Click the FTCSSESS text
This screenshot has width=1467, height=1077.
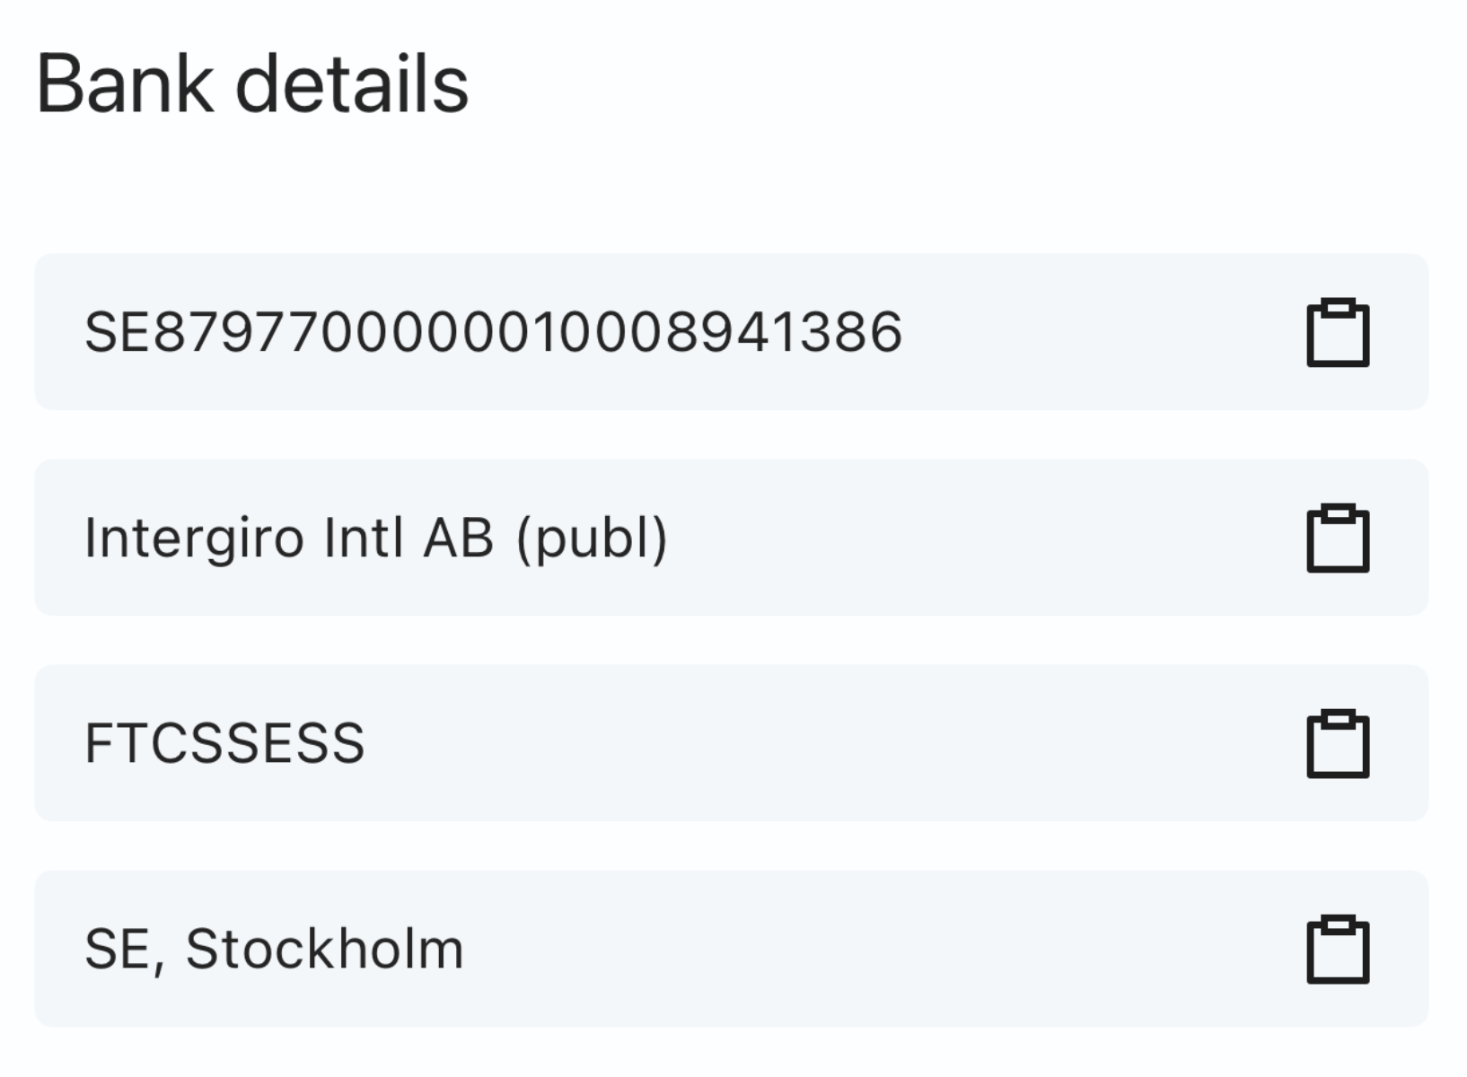click(224, 744)
